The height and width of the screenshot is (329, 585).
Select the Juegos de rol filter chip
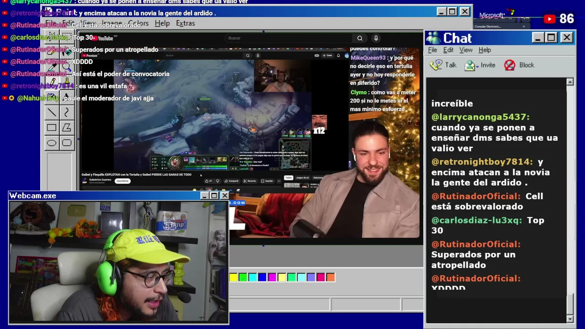point(302,178)
